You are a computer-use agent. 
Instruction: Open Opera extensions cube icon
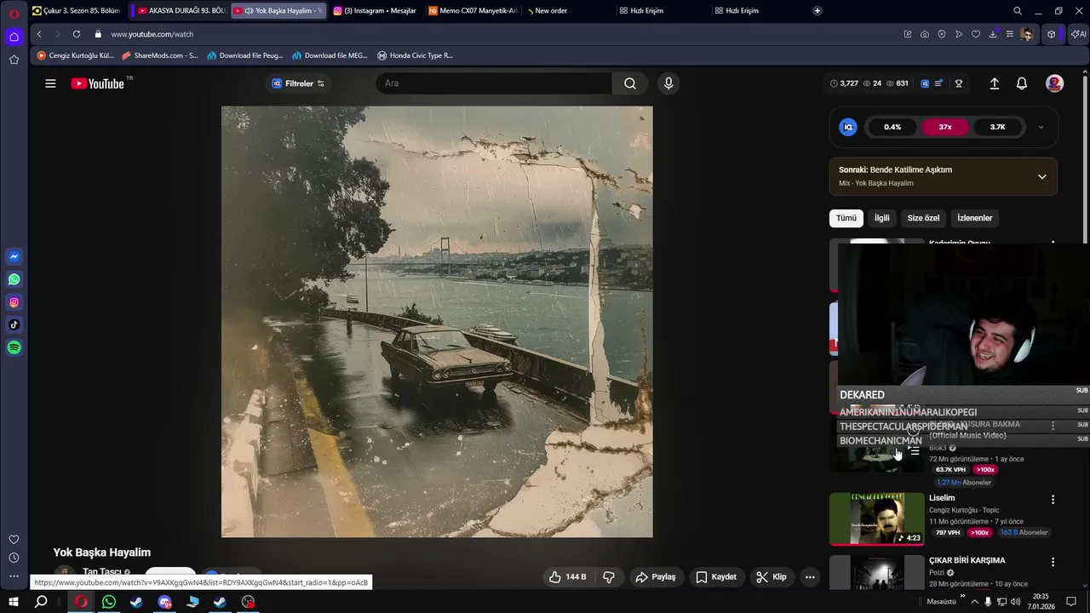pos(1052,34)
